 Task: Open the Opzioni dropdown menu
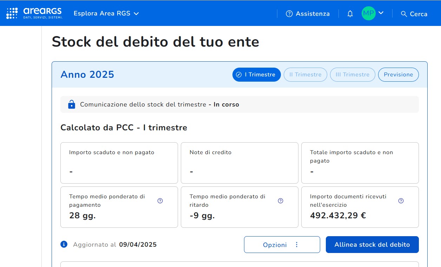(x=282, y=245)
